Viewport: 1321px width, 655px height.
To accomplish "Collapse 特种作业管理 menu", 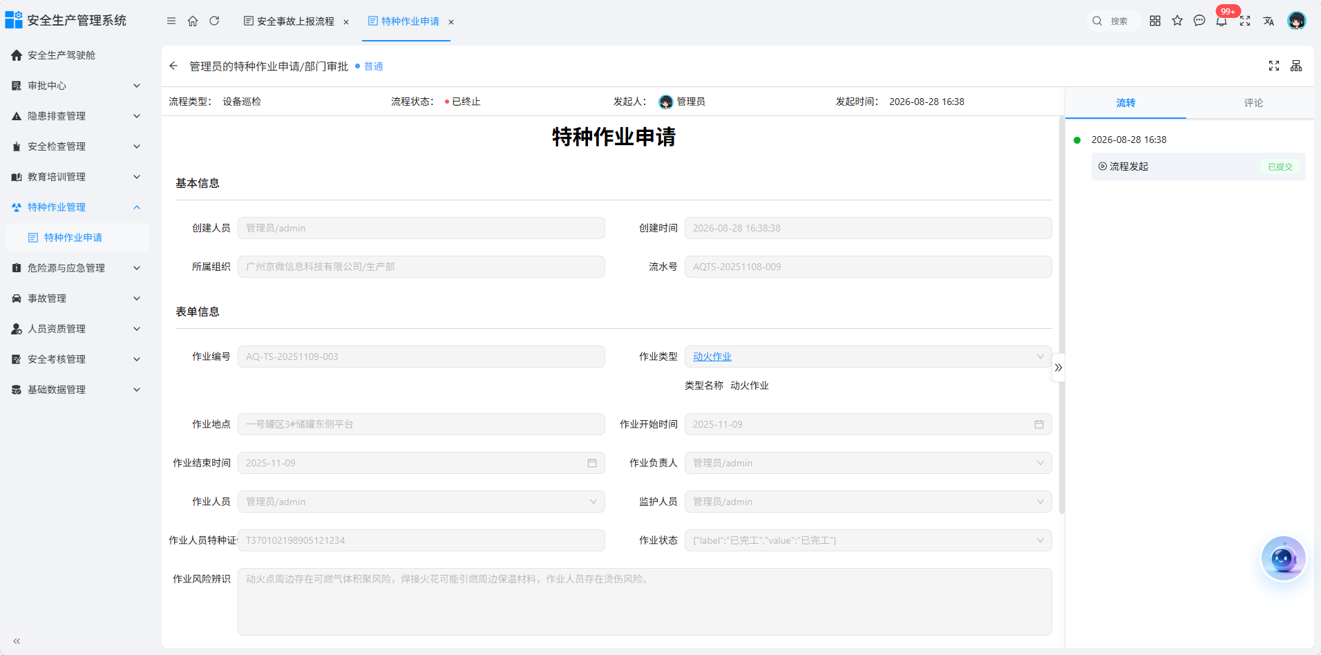I will tap(76, 207).
